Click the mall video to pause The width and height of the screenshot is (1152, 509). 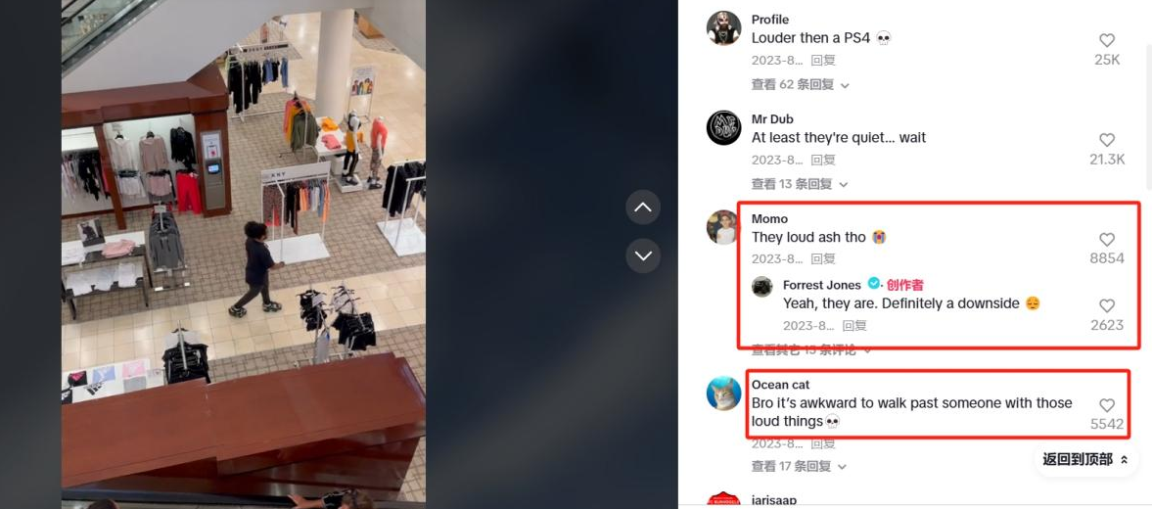tap(243, 254)
